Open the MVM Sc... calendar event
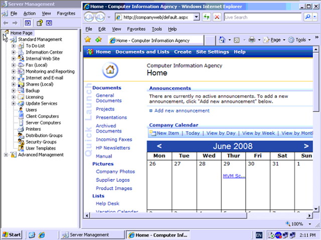Screen dimensions: 321x240 234,176
